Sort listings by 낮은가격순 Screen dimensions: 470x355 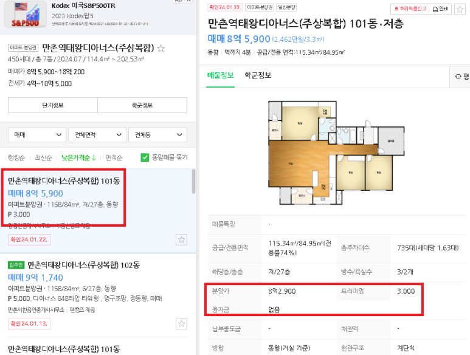pyautogui.click(x=78, y=158)
